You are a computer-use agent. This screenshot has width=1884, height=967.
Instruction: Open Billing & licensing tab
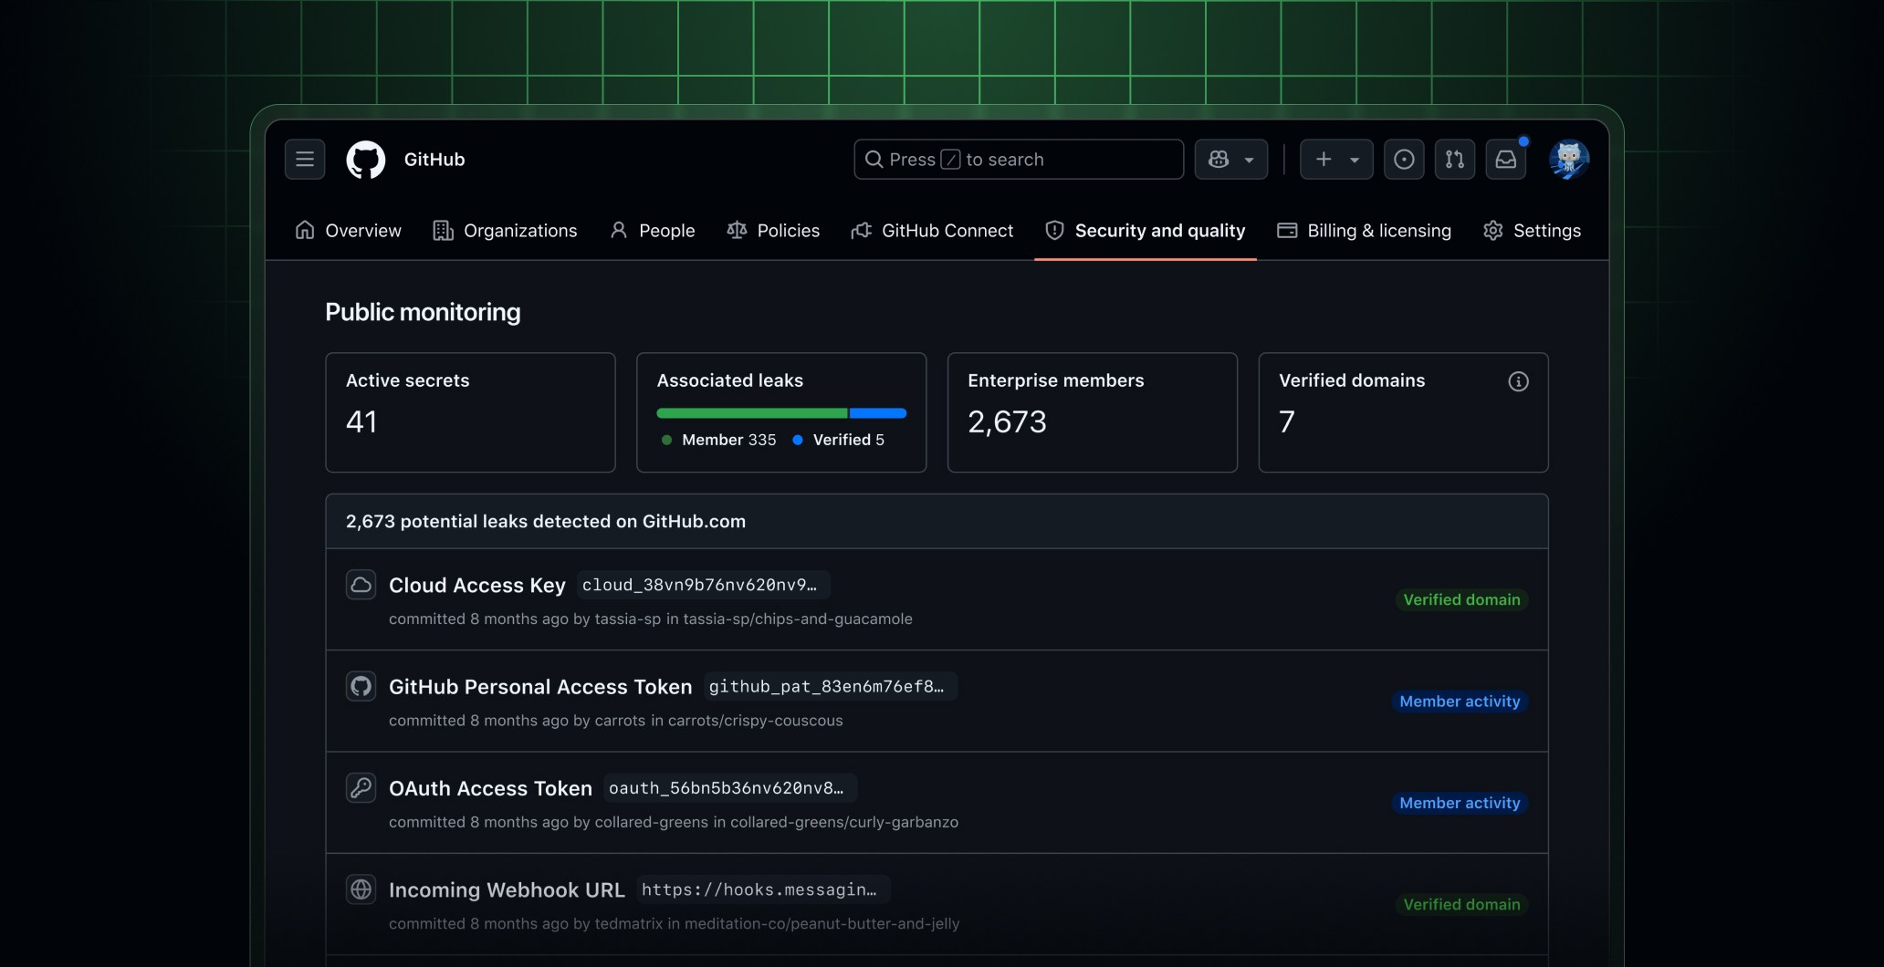pyautogui.click(x=1365, y=231)
